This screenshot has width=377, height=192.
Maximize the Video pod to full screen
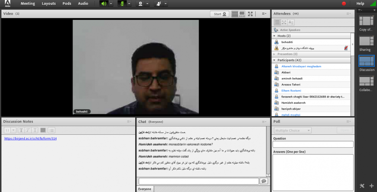250,14
